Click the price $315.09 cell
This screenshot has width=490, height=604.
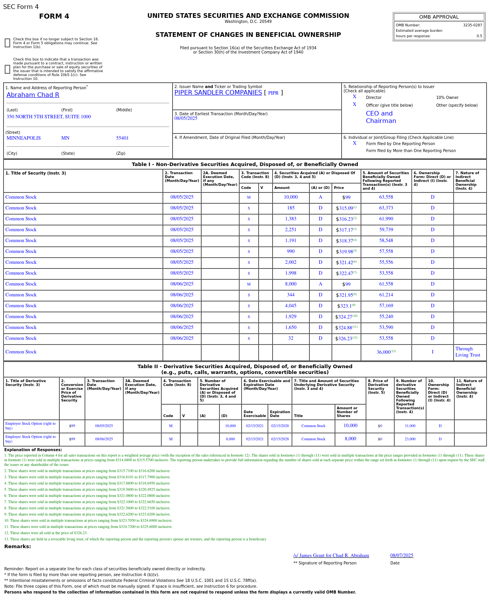pos(346,208)
